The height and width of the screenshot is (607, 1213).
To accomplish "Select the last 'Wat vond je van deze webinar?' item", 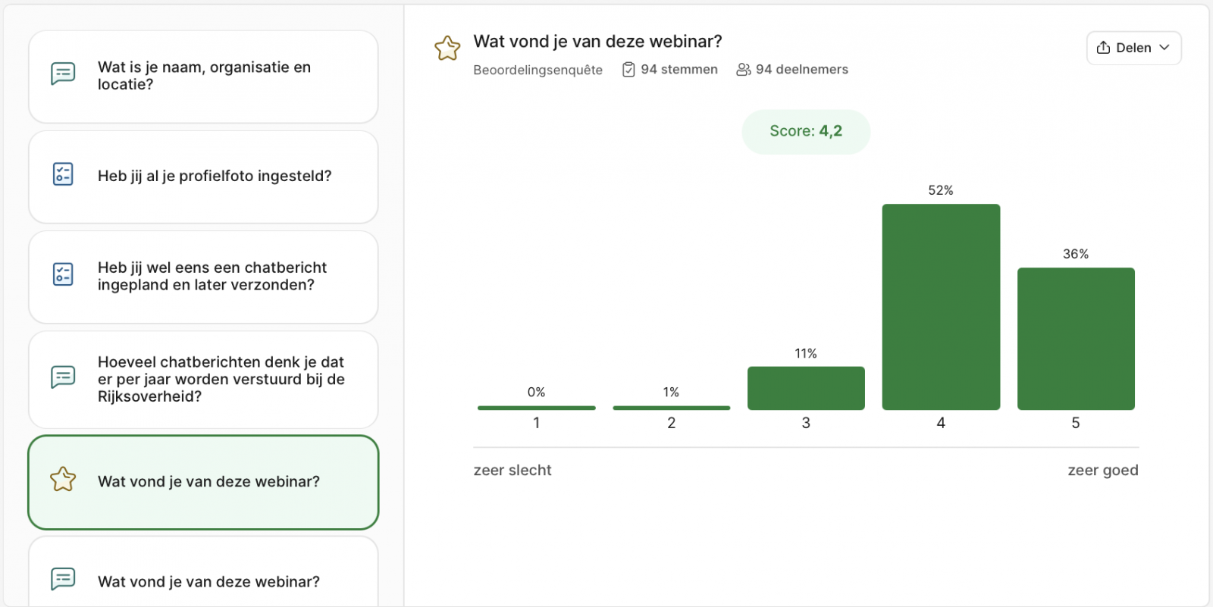I will (x=203, y=580).
